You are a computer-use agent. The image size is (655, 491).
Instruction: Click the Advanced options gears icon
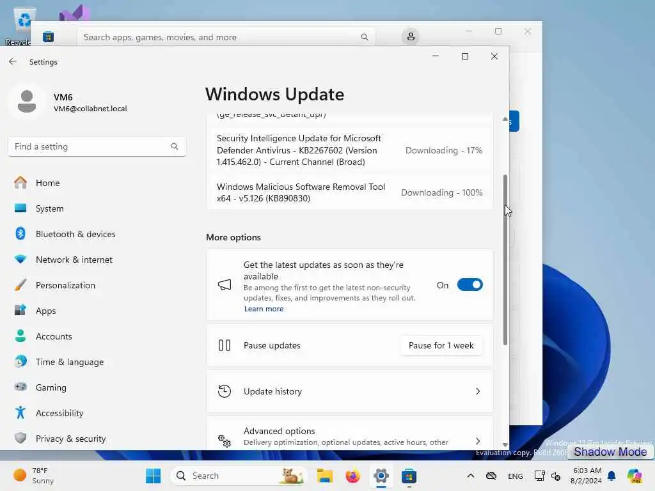coord(225,441)
